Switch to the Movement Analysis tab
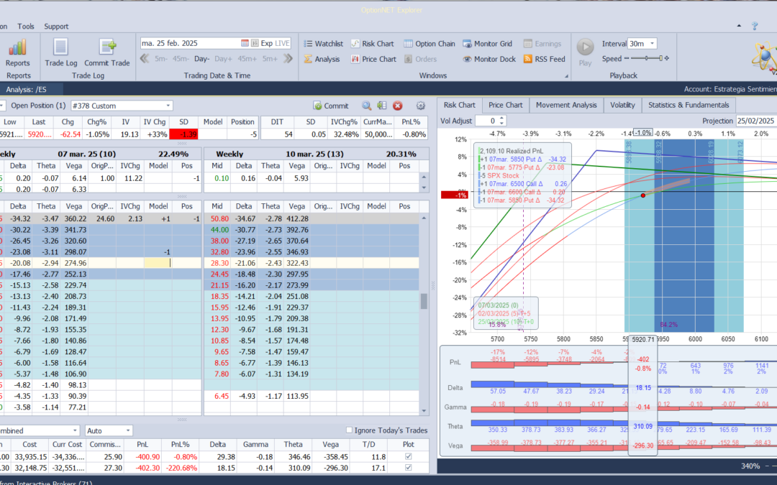The image size is (777, 485). [565, 105]
